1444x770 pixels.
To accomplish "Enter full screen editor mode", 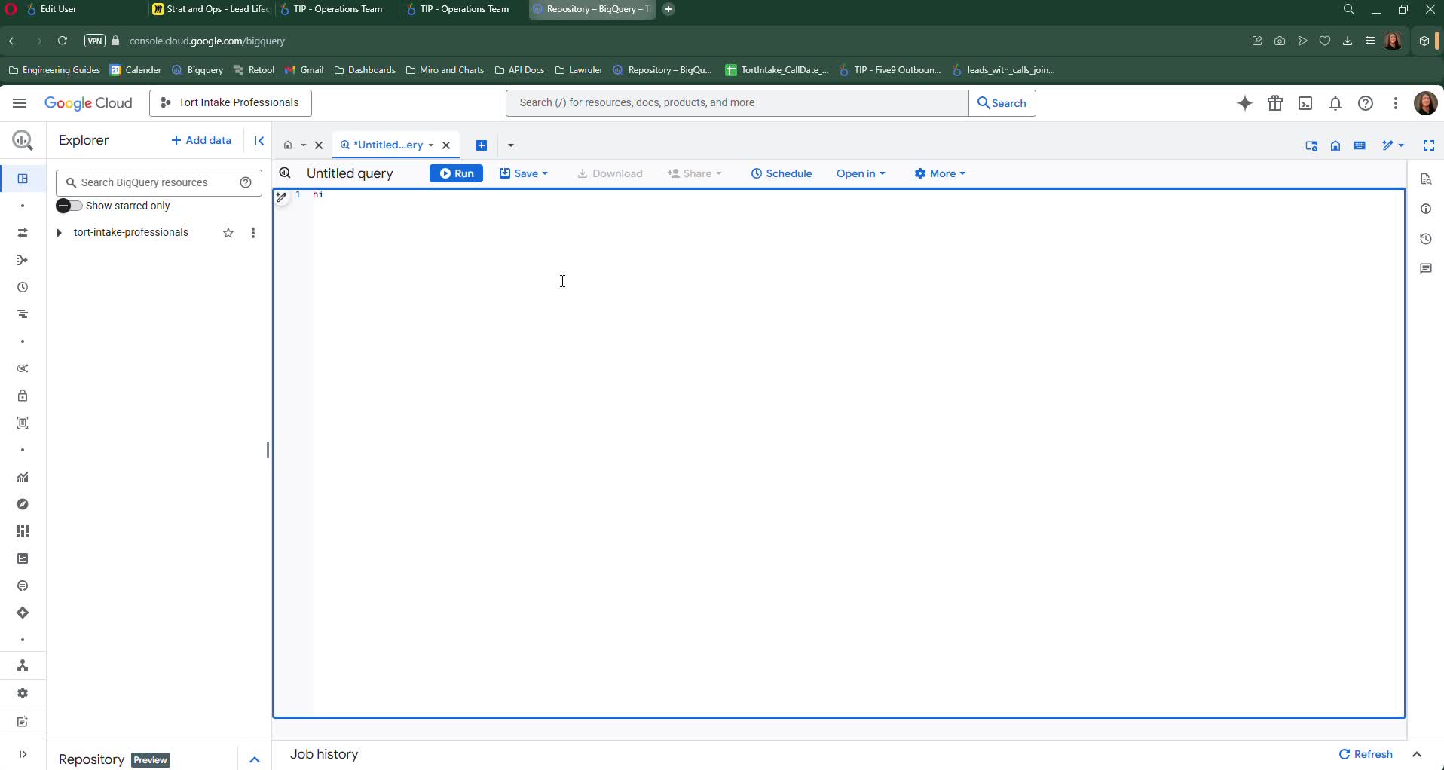I will click(1428, 145).
